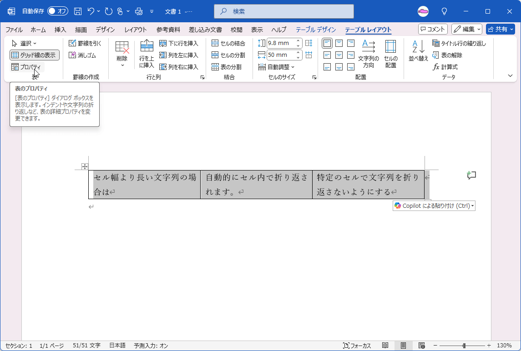Switch to ホーム tab
This screenshot has width=521, height=351.
pos(38,30)
